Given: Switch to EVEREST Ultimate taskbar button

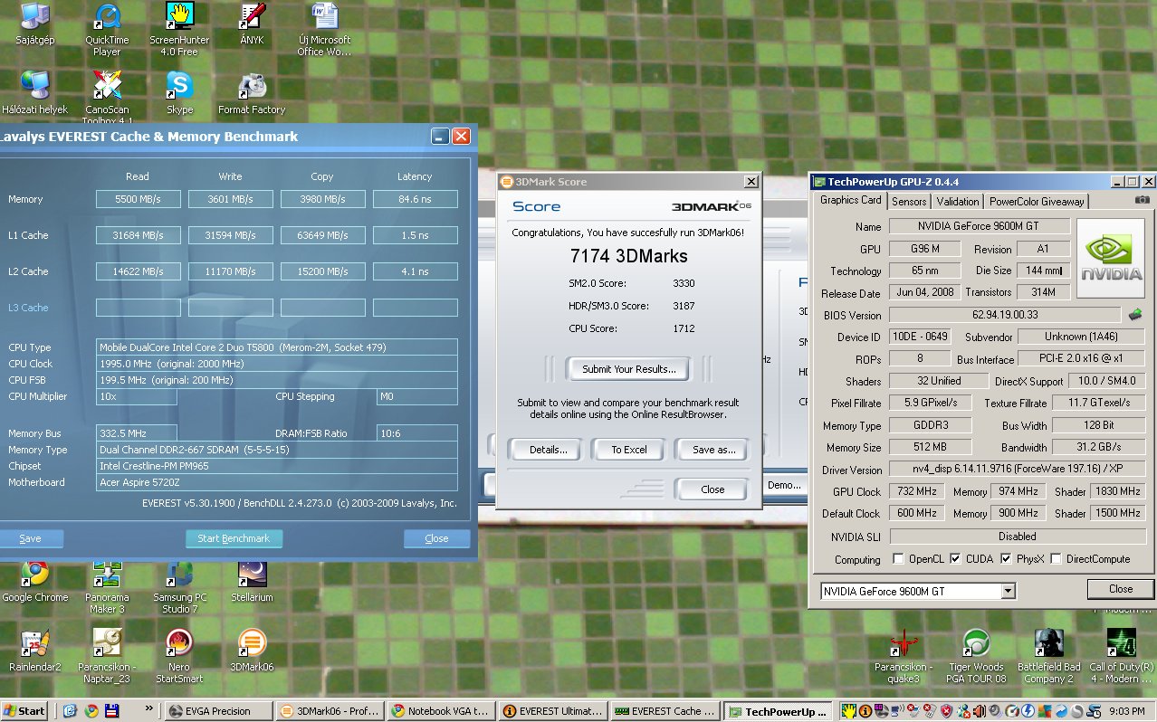Looking at the screenshot, I should click(x=553, y=711).
